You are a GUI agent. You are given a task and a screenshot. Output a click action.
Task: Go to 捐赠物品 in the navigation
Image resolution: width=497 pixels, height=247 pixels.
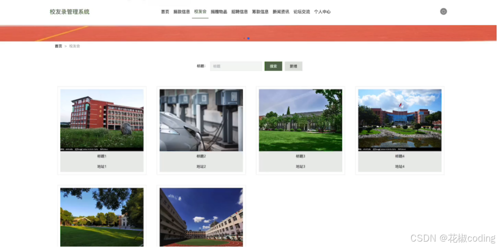point(219,12)
